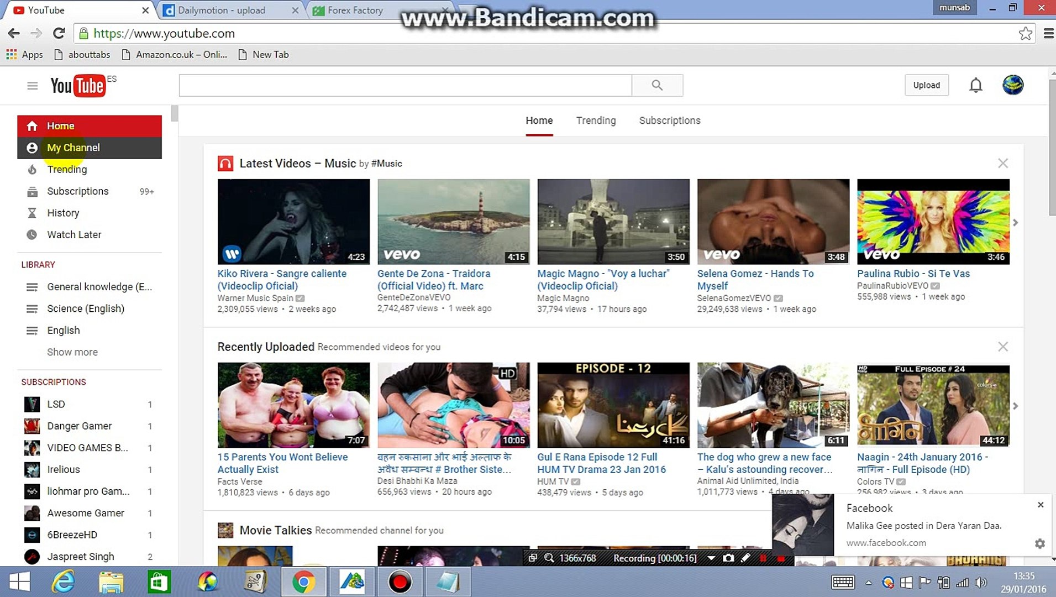Open the Facebook notification settings gear

click(1039, 543)
